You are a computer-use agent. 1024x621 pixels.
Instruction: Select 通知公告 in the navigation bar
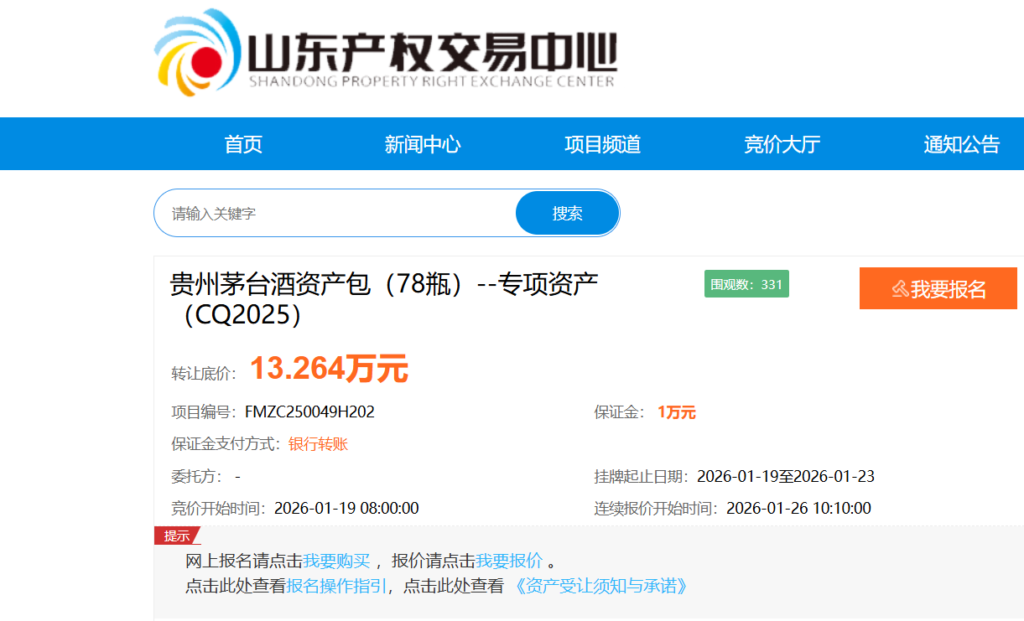pos(961,144)
